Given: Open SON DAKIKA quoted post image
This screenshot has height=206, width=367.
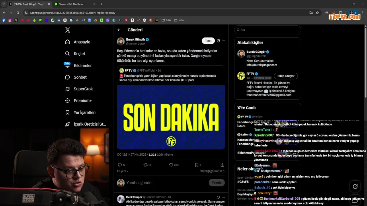Looking at the screenshot, I should tap(171, 117).
